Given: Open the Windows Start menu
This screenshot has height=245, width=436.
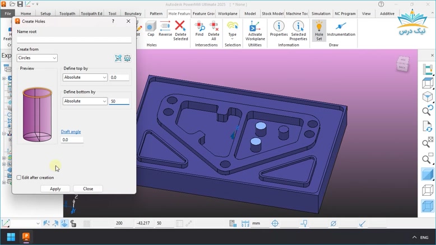Looking at the screenshot, I should (11, 237).
